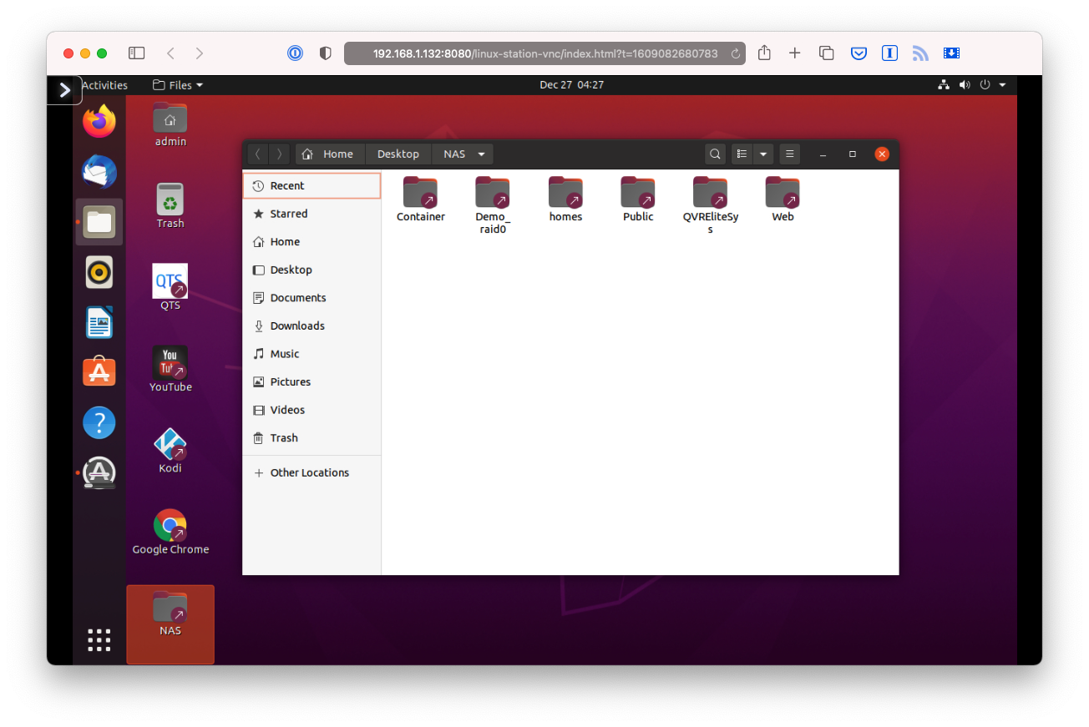Switch to list view in the file manager
Viewport: 1089px width, 727px height.
pyautogui.click(x=740, y=154)
